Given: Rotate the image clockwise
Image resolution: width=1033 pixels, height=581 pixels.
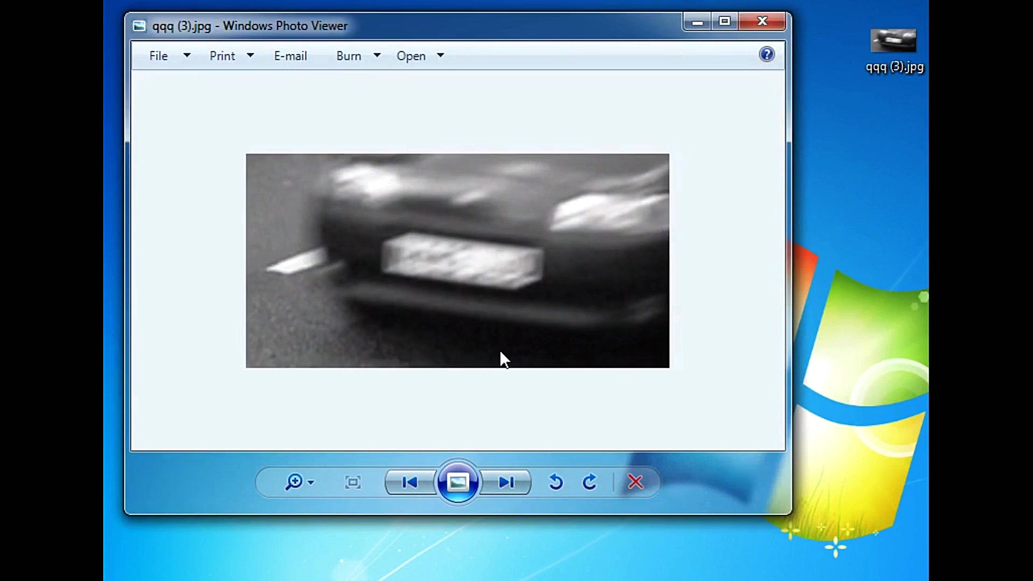Looking at the screenshot, I should [x=590, y=482].
